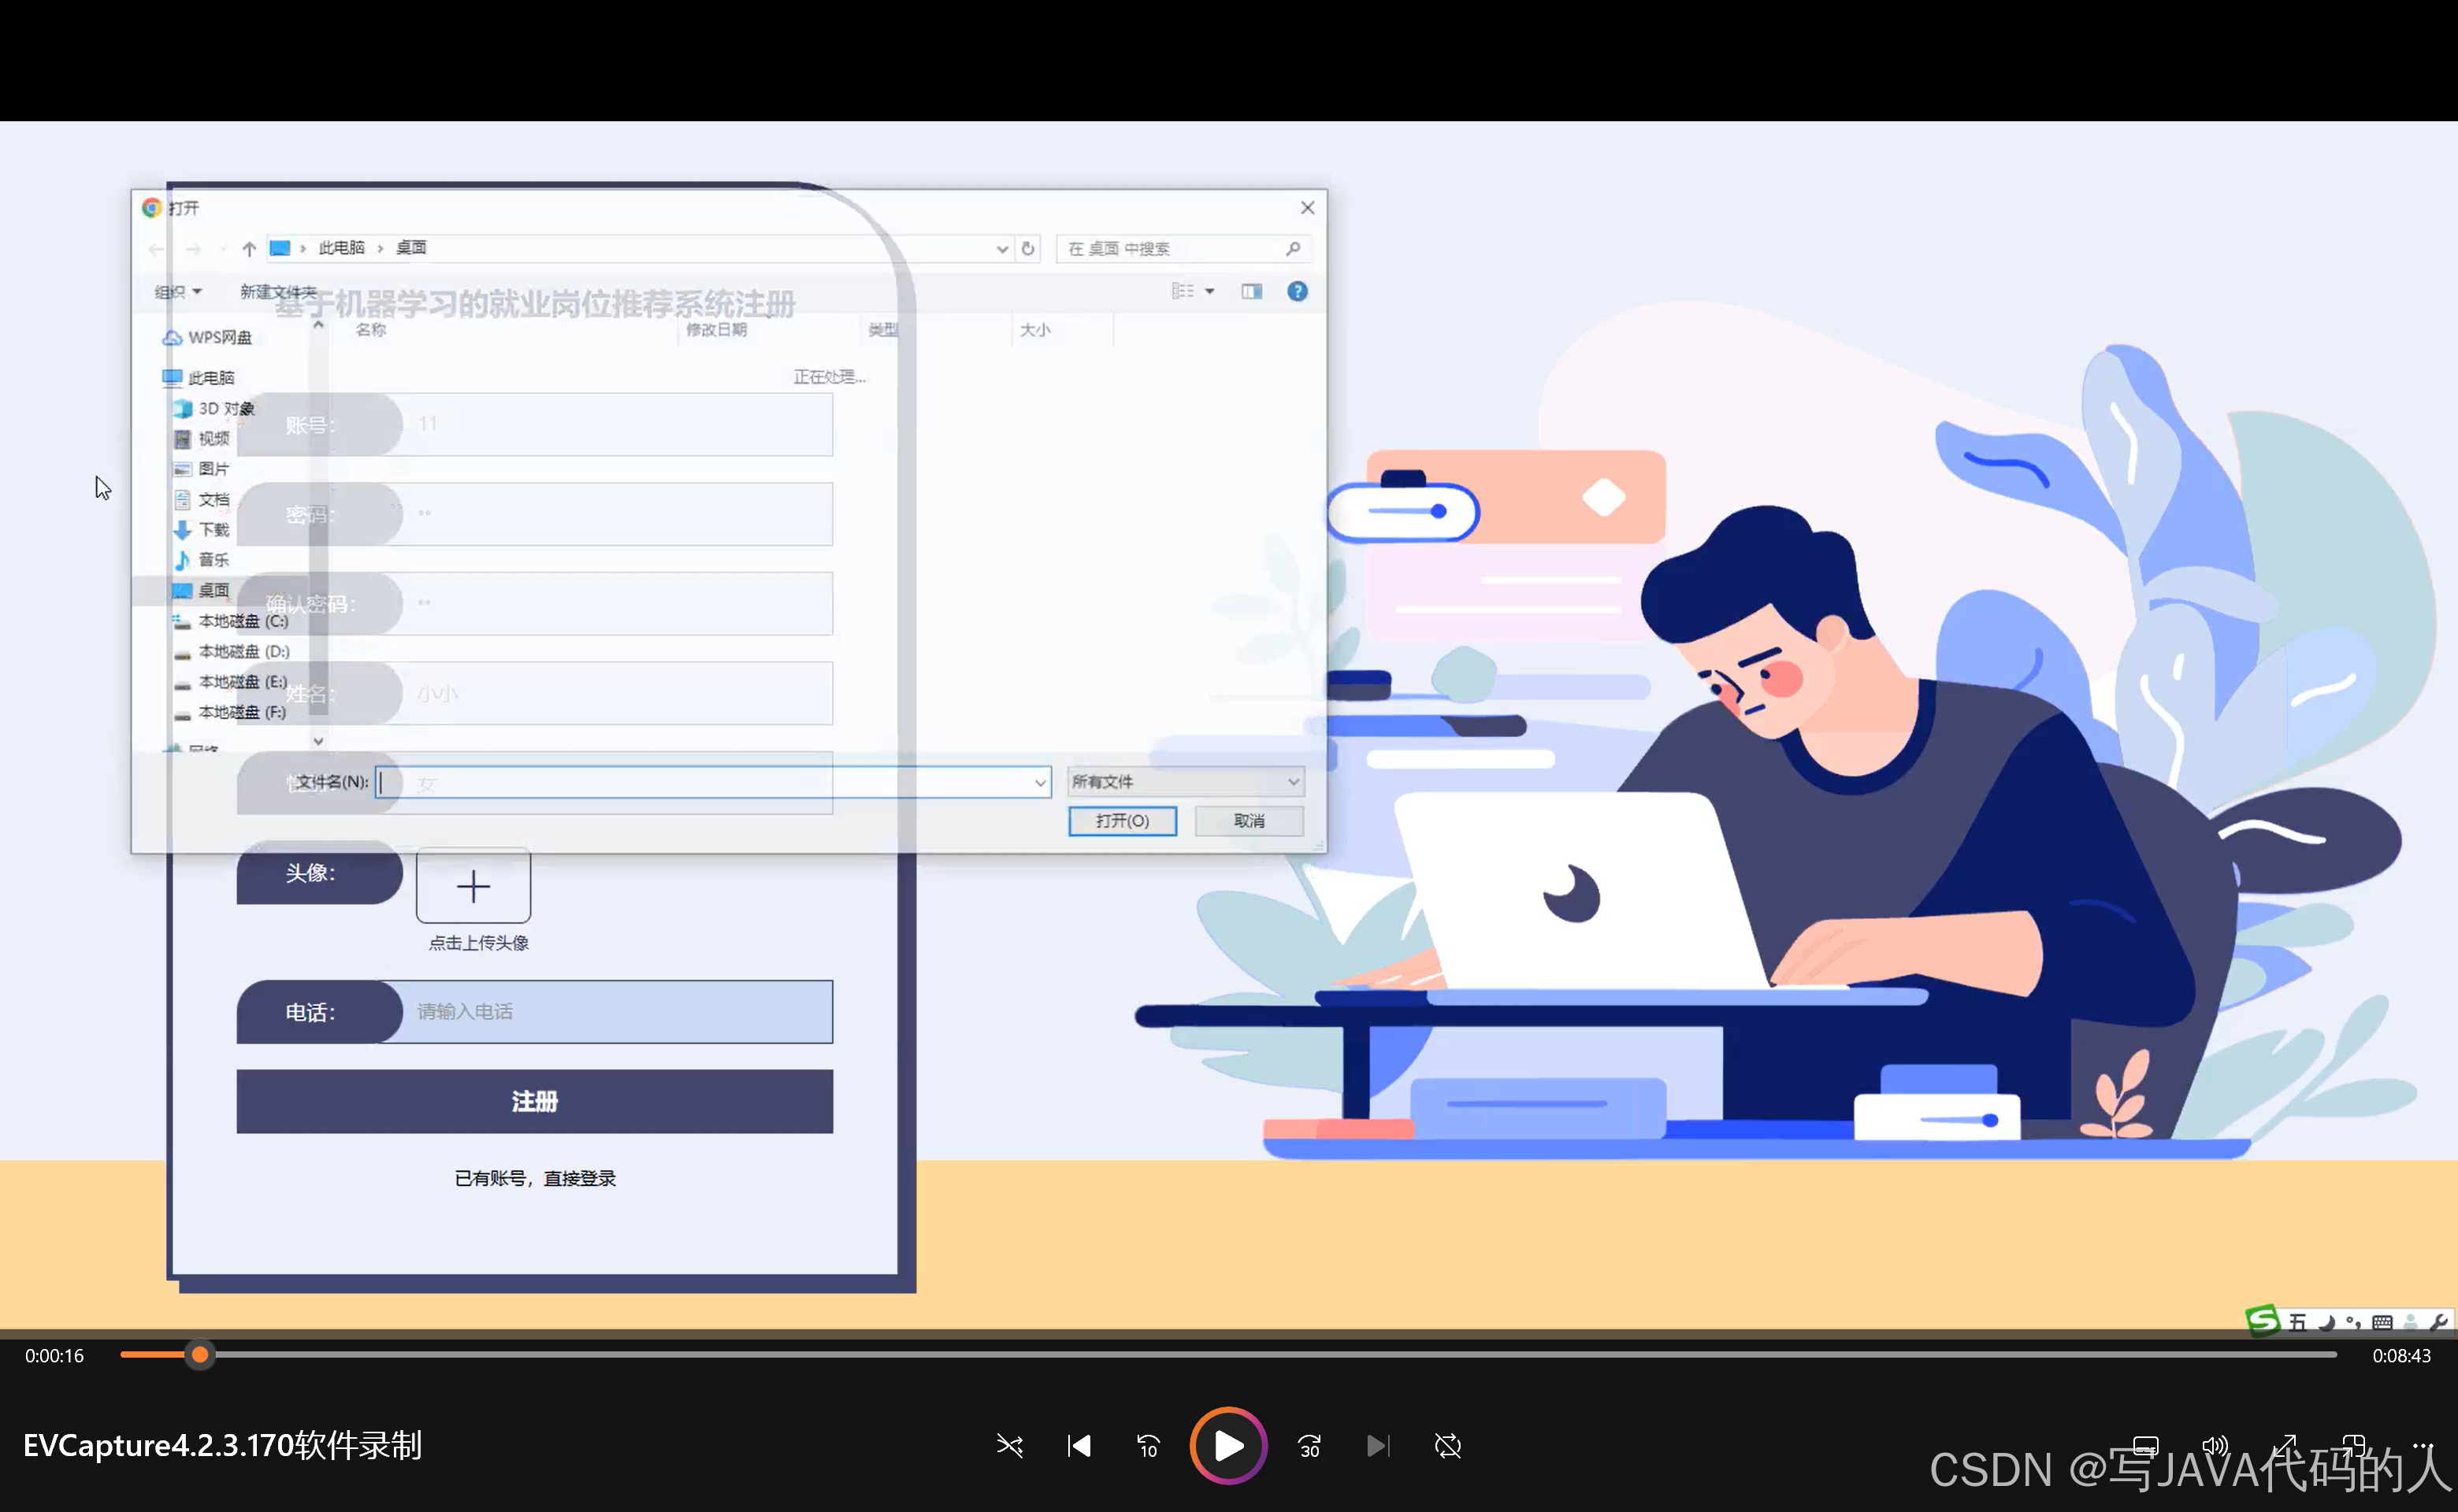Click the IME user account icon
Screen dimensions: 2458x1512
pos(2411,1323)
